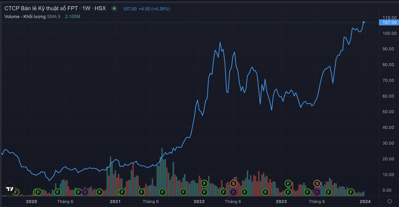The height and width of the screenshot is (207, 399).
Task: Open the lower F marker beneath early 2023's stacked F
Action: coord(288,192)
